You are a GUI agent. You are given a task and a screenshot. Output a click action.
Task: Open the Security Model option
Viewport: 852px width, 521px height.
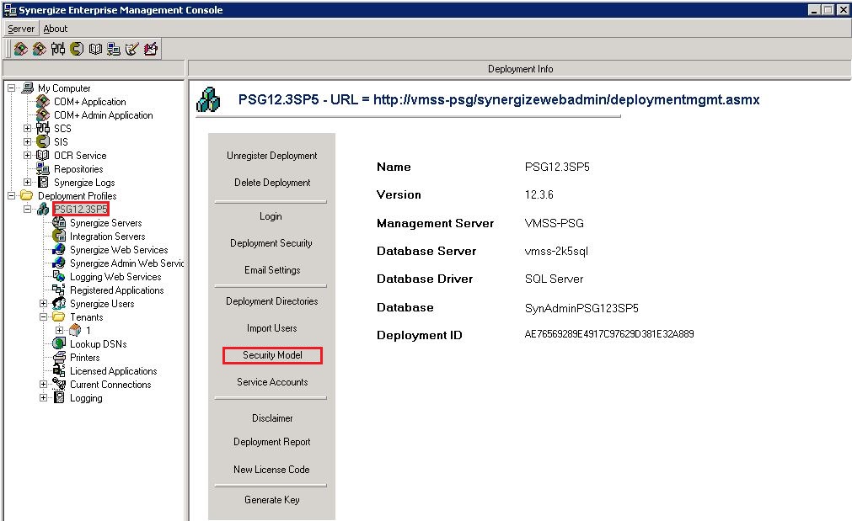click(272, 355)
